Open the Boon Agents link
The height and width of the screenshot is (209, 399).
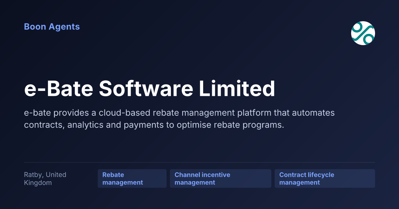(x=52, y=27)
